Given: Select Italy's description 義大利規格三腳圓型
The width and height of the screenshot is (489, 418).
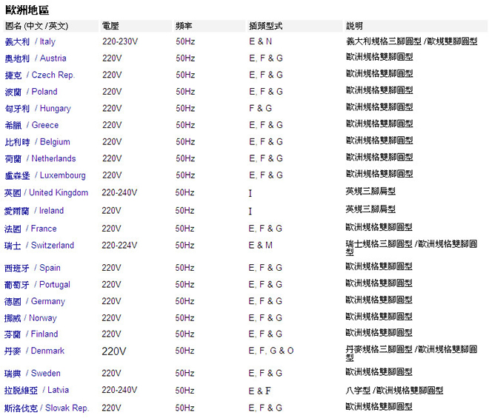Looking at the screenshot, I should [x=384, y=41].
